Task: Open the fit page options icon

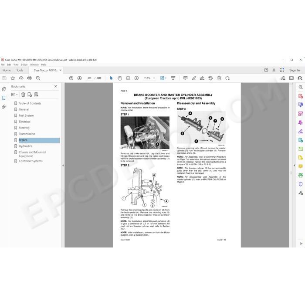Action: pos(163,78)
